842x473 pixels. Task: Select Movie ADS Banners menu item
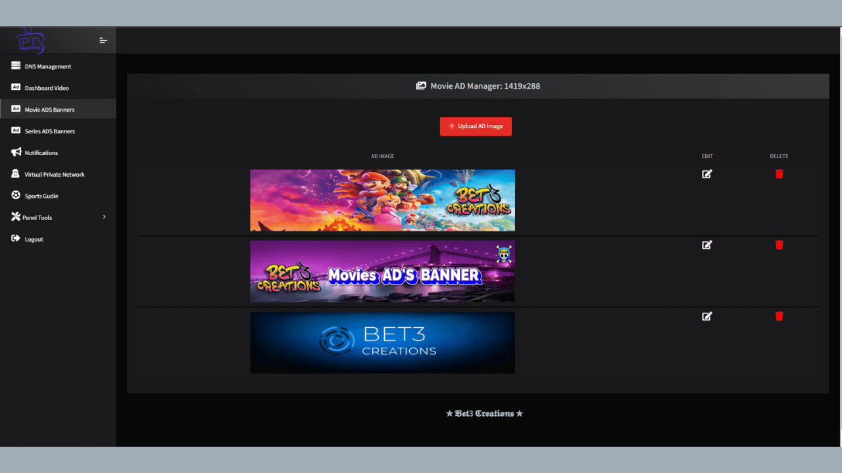click(x=58, y=110)
